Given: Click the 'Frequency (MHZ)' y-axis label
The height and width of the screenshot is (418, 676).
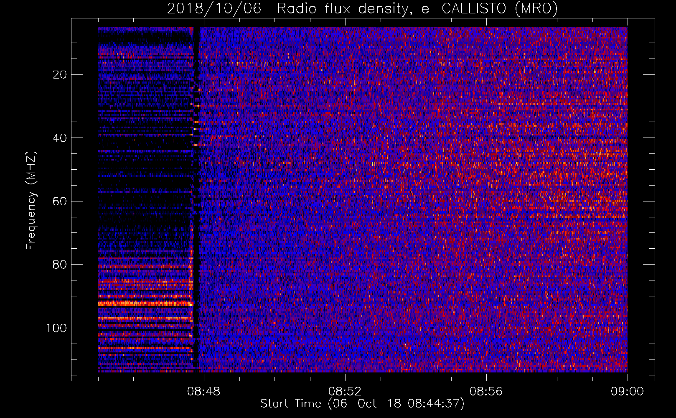Looking at the screenshot, I should click(x=31, y=200).
